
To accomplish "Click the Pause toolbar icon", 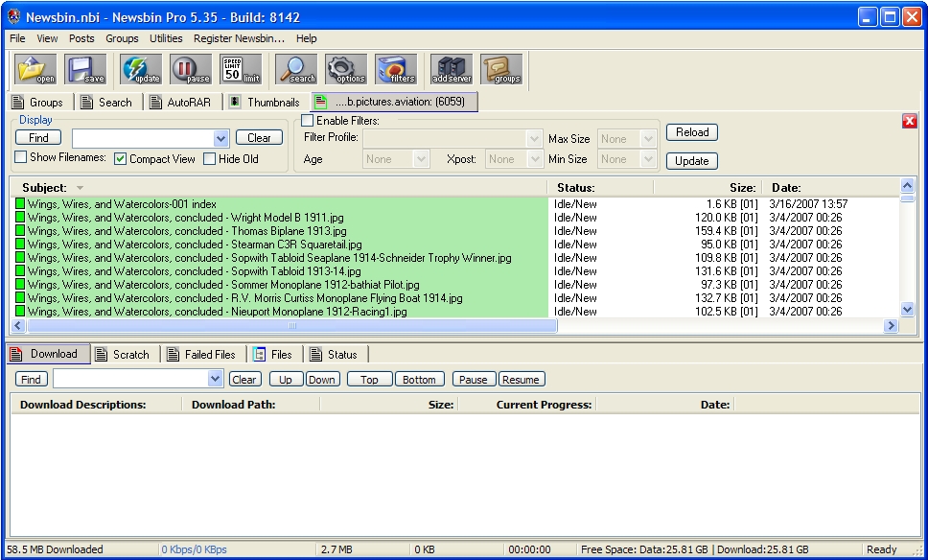I will pos(191,69).
